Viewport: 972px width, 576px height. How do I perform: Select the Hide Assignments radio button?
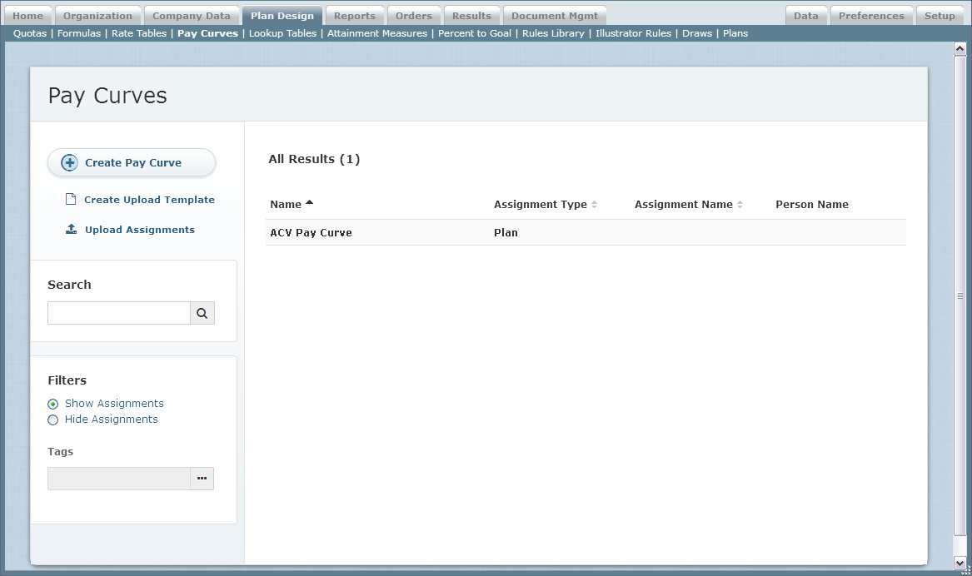coord(53,420)
